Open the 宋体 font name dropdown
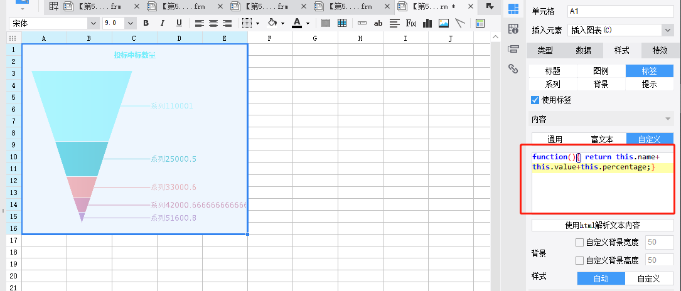Image resolution: width=681 pixels, height=291 pixels. (94, 23)
